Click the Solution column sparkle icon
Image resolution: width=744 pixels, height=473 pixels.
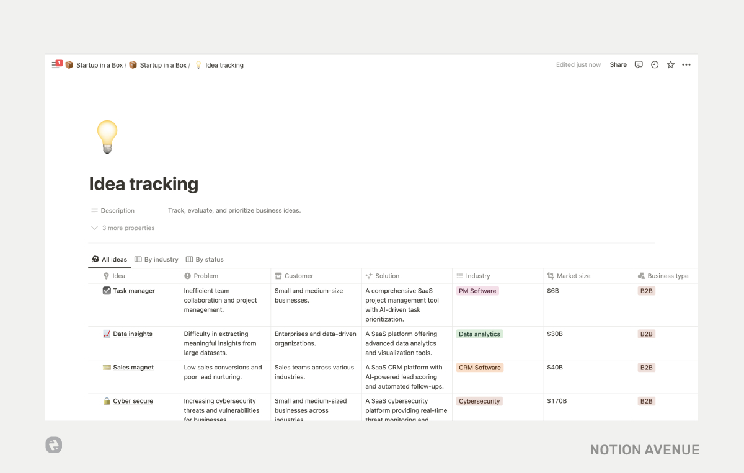[368, 276]
